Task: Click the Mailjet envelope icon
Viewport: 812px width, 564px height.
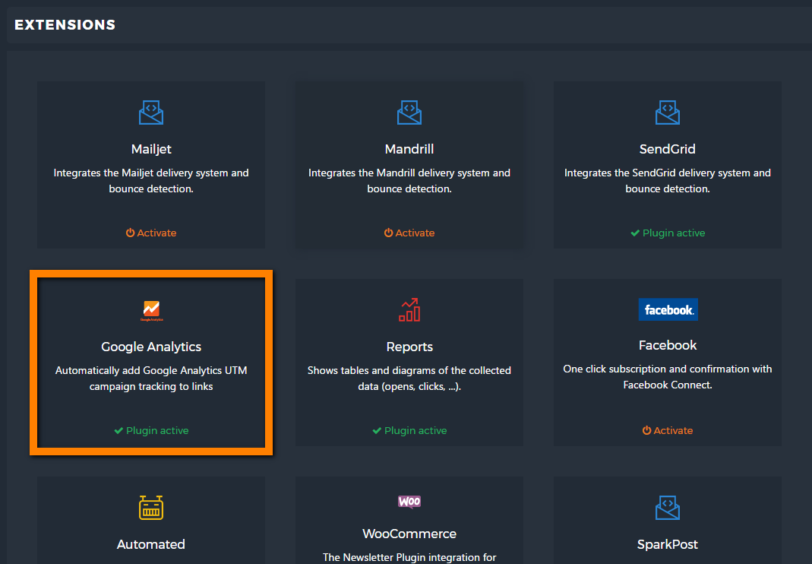Action: point(150,112)
